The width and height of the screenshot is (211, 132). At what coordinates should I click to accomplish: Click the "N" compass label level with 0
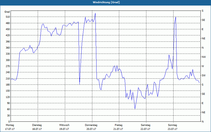203,122
